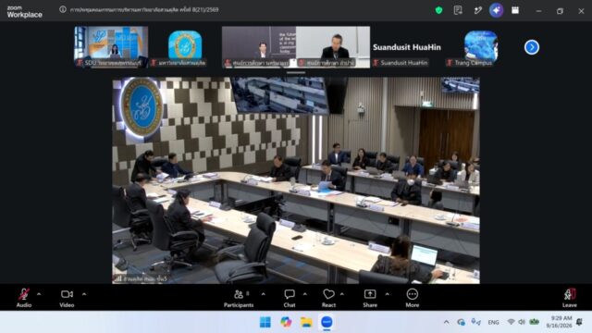Open the meeting notes icon
Image resolution: width=592 pixels, height=333 pixels.
click(x=458, y=10)
